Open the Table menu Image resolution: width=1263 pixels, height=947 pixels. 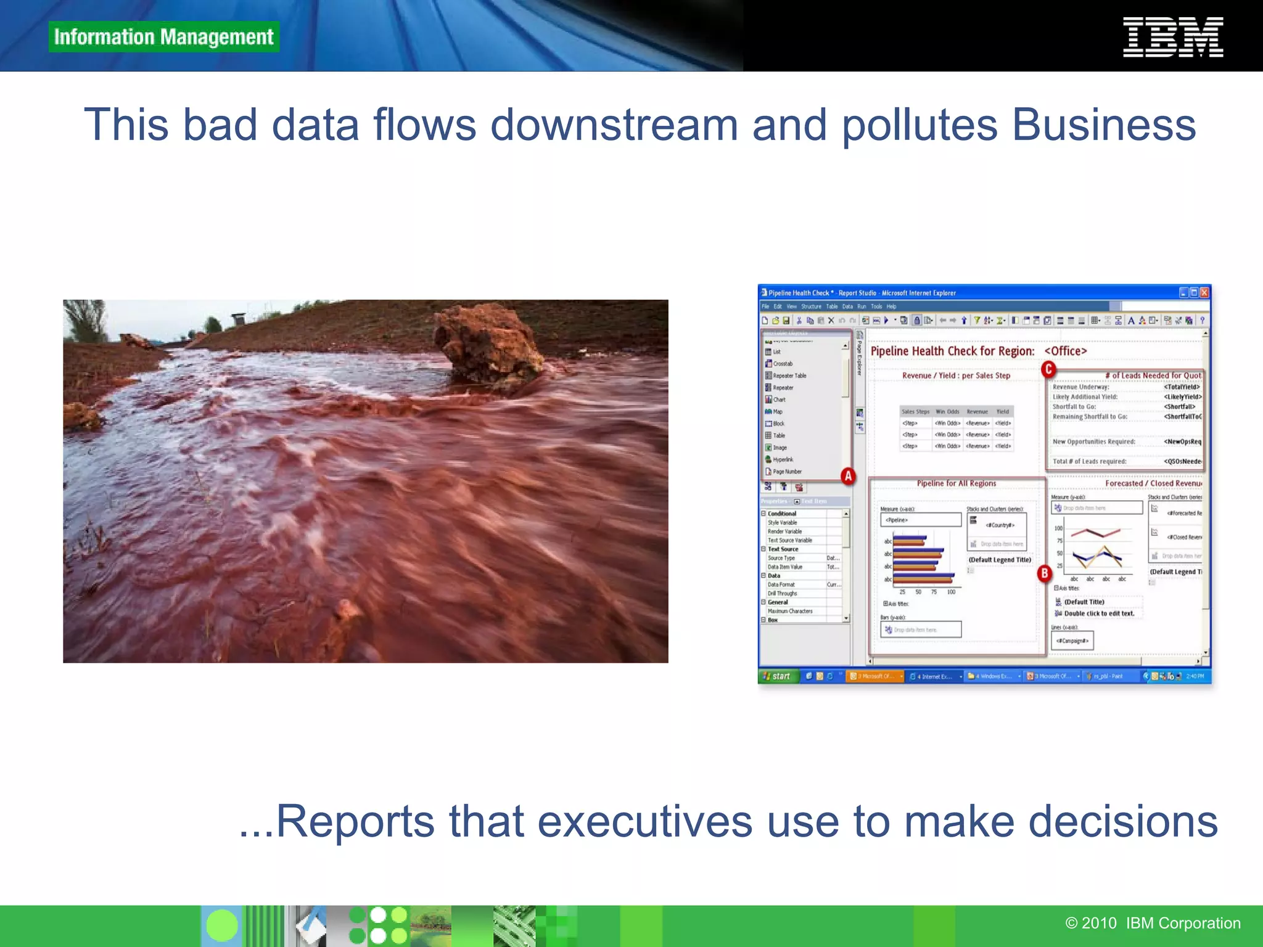[x=832, y=306]
